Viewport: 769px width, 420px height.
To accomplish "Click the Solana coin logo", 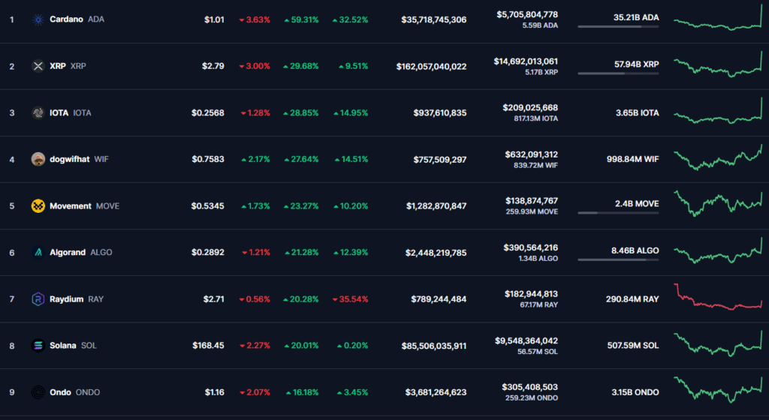I will pos(38,345).
